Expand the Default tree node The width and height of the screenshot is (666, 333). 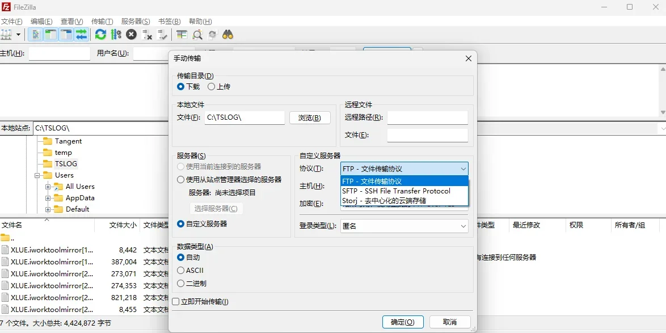point(48,209)
